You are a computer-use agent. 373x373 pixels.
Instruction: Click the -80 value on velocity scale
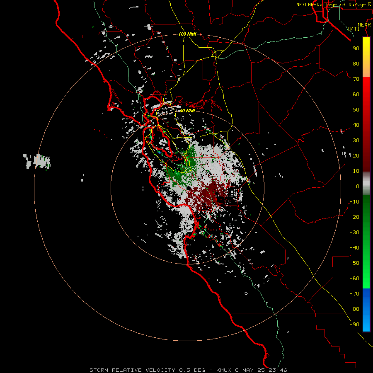click(354, 309)
